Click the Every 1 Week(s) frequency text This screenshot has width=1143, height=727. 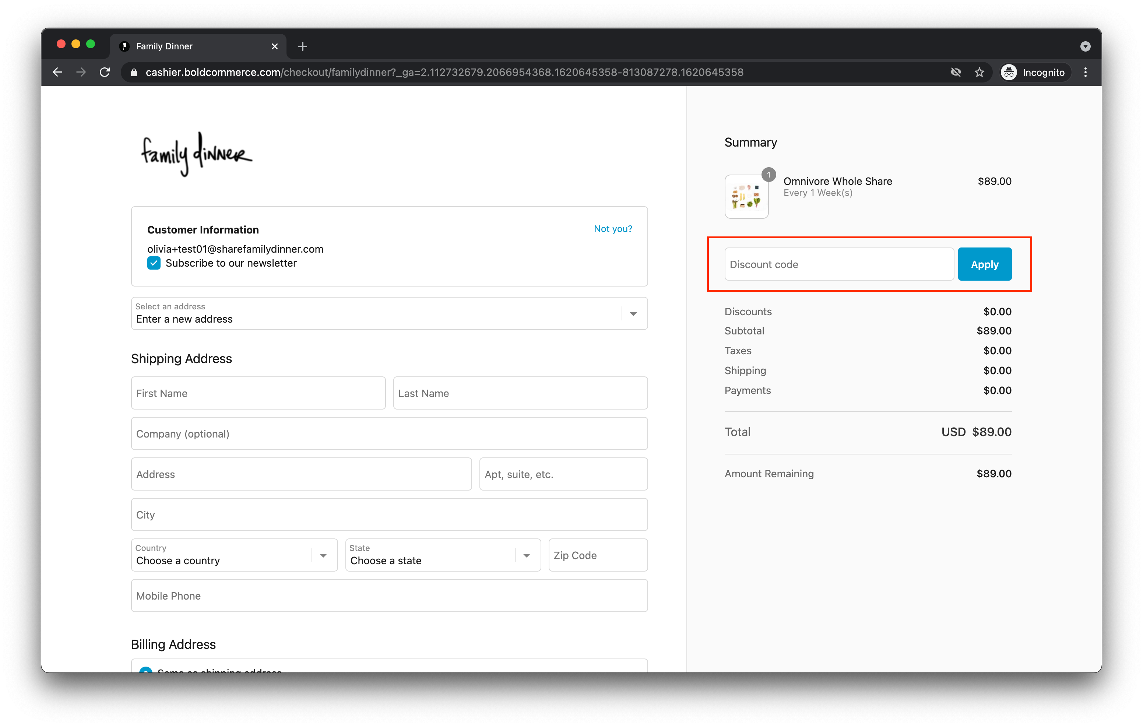[817, 193]
